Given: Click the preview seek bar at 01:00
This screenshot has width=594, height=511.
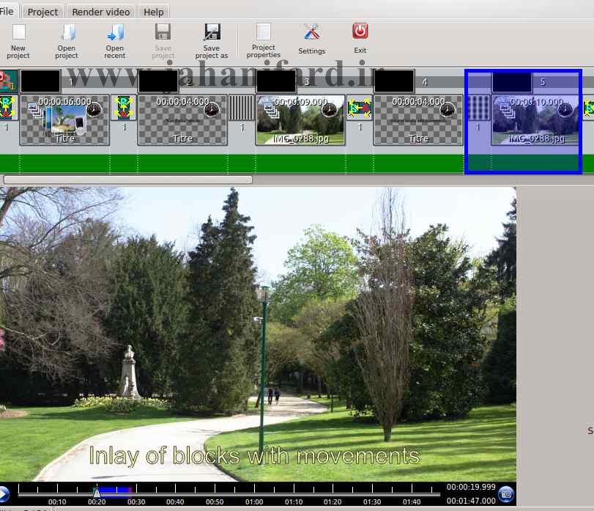Looking at the screenshot, I should 255,490.
